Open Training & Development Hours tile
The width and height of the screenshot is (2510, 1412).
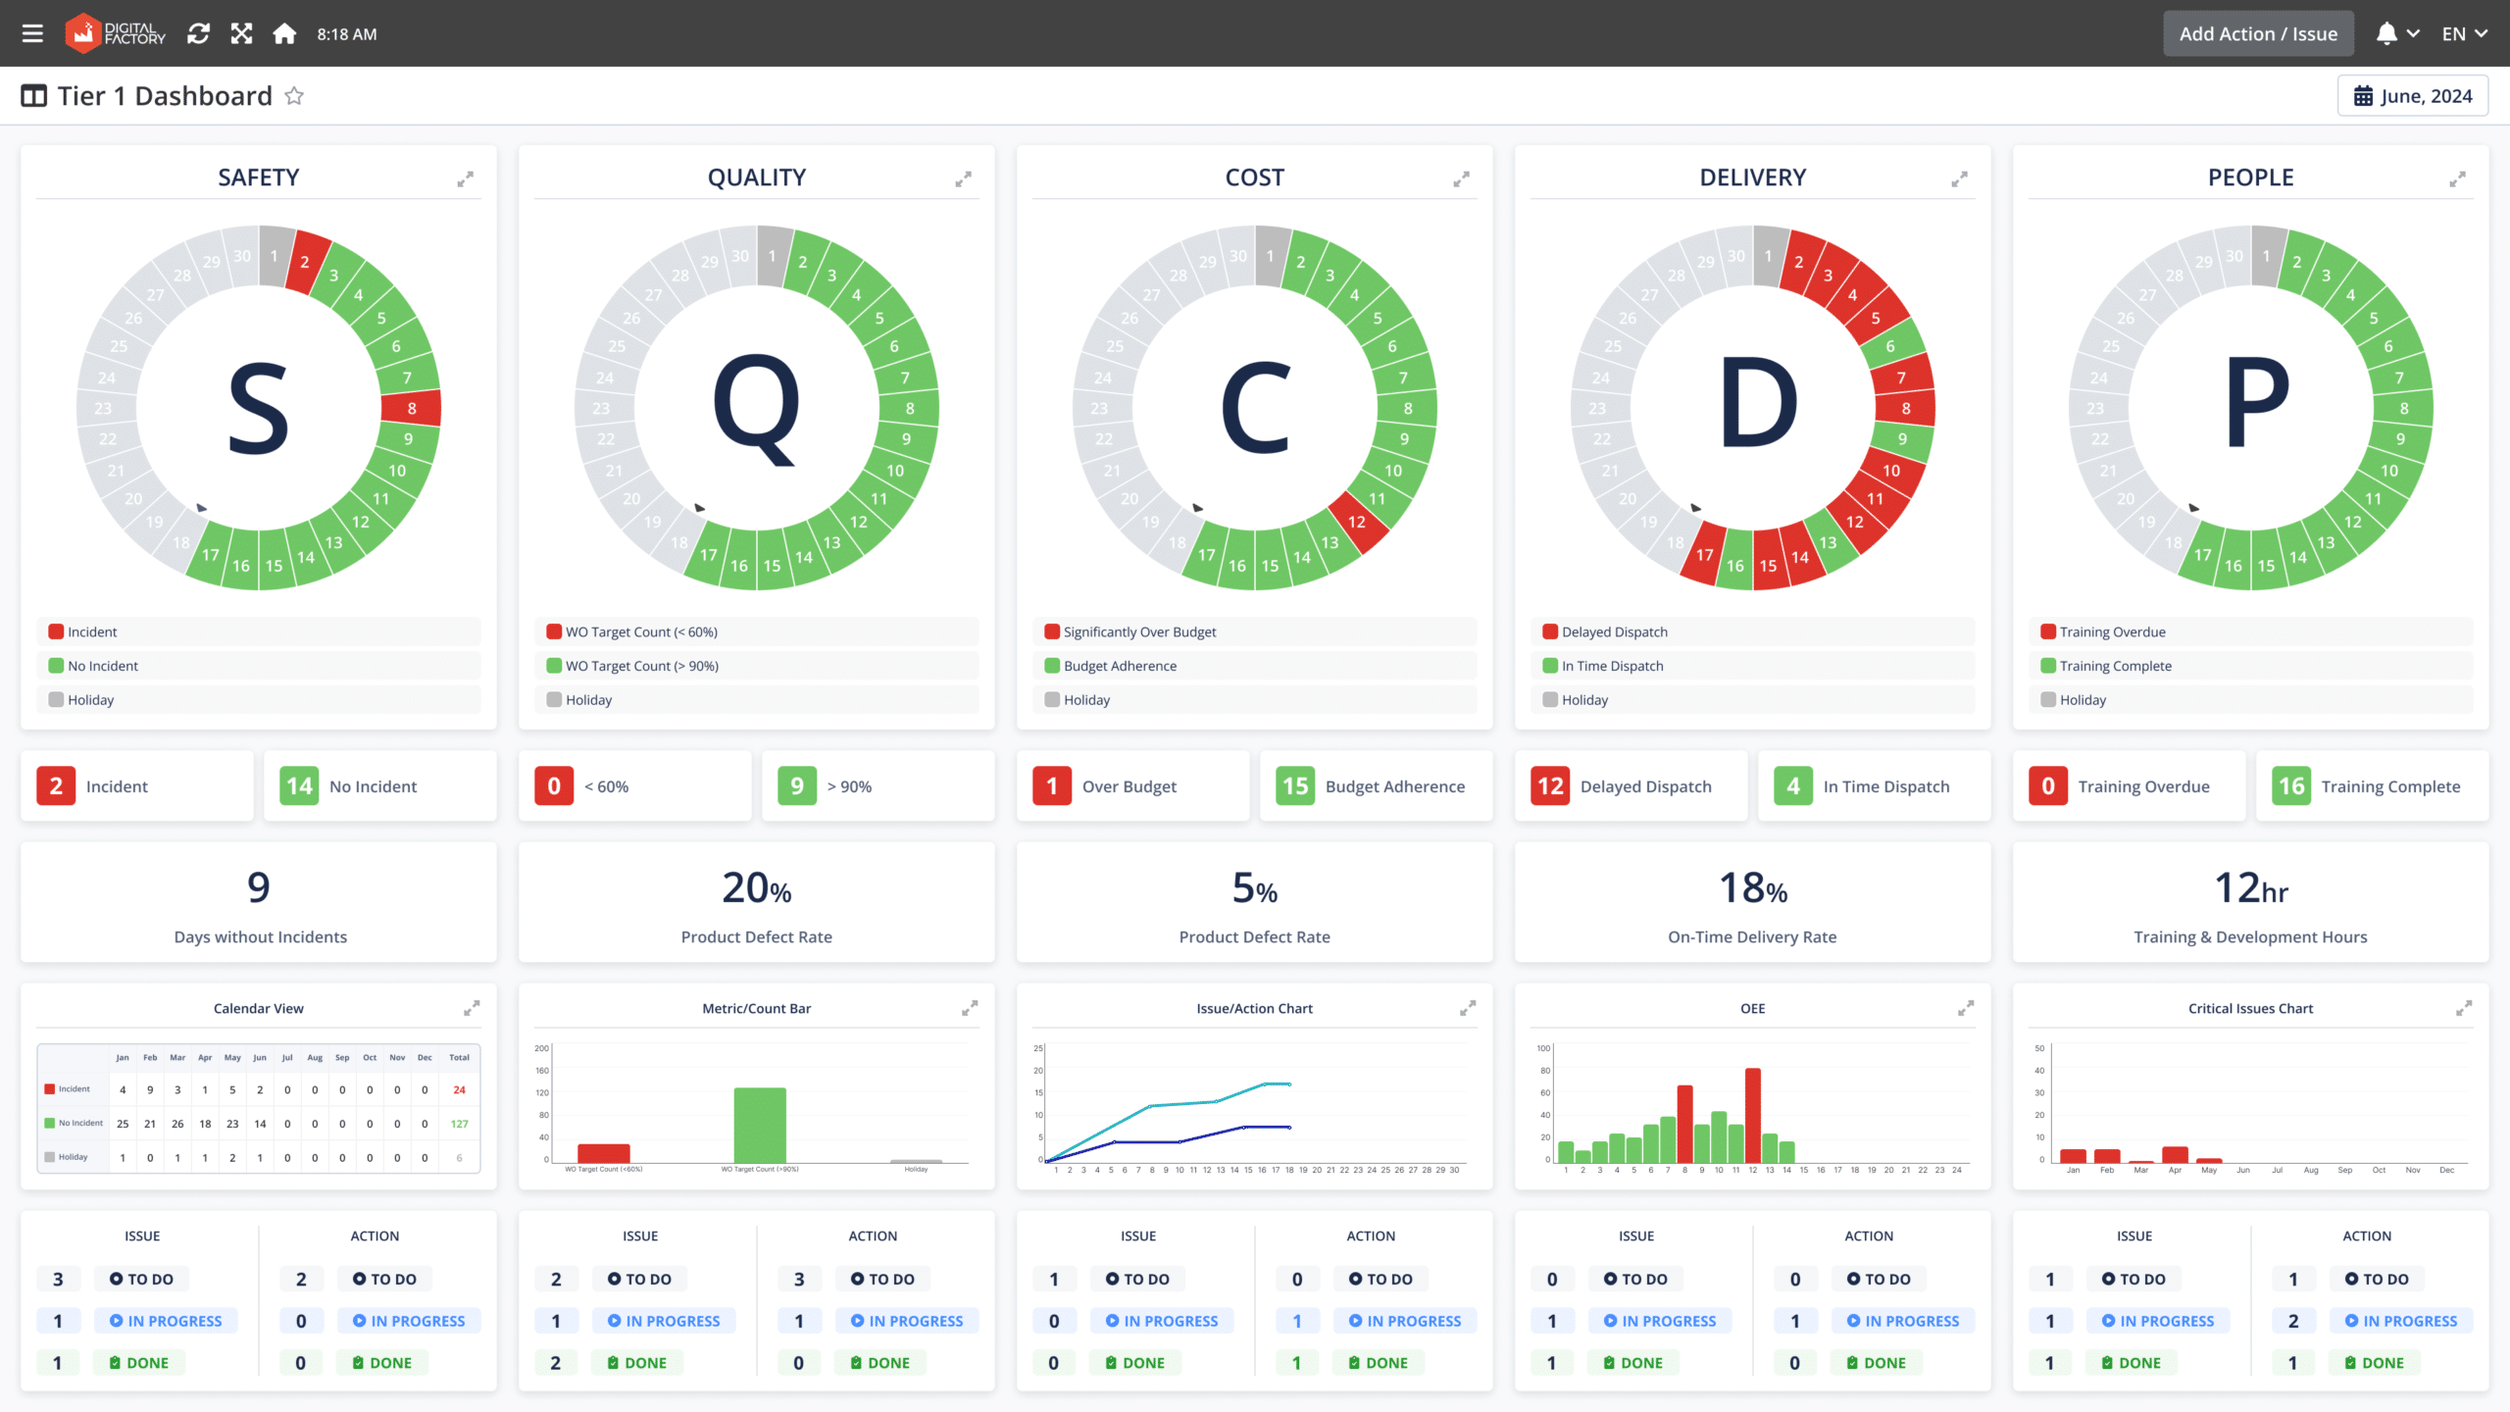(x=2251, y=902)
